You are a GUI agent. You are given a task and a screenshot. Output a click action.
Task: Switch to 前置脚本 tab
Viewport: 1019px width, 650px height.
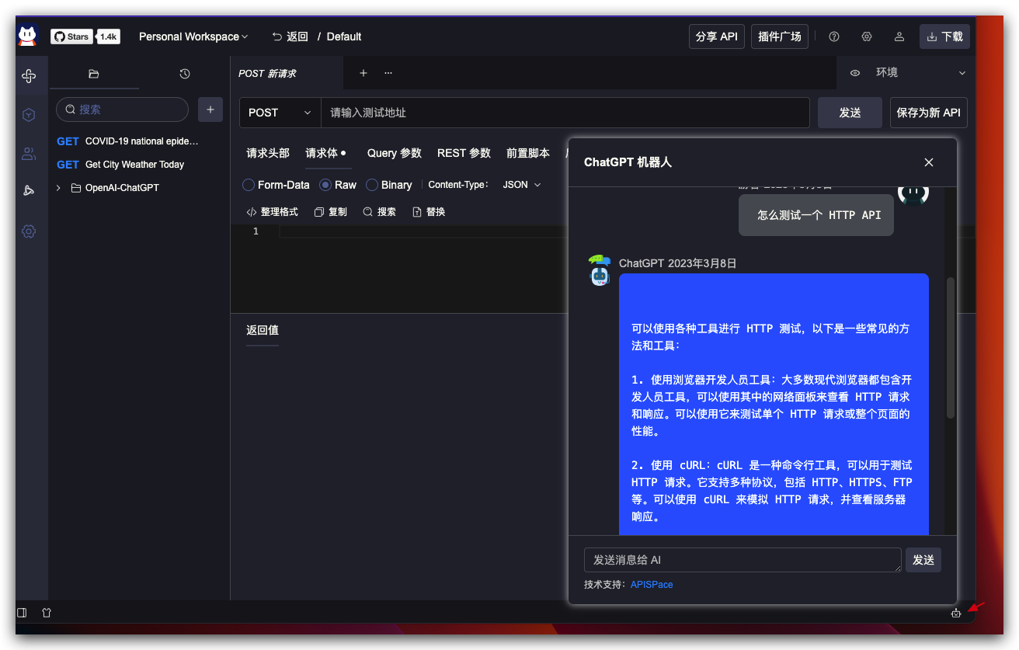(528, 153)
